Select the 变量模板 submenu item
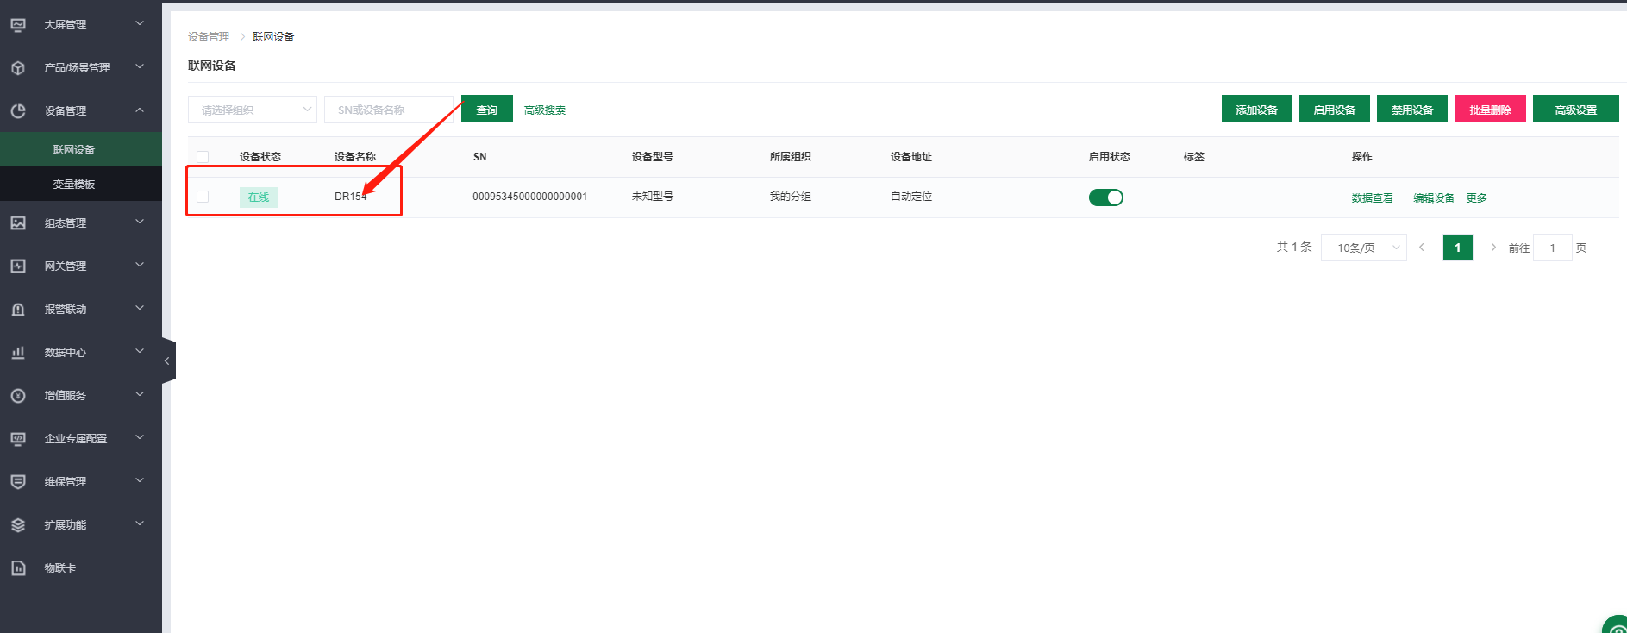 [81, 184]
